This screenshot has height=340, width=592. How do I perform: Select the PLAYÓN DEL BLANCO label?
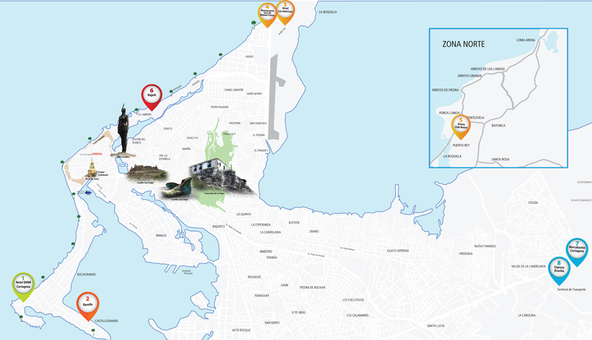click(x=139, y=141)
